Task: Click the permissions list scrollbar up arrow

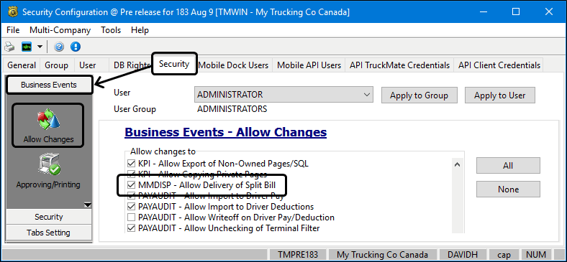Action: click(x=457, y=164)
